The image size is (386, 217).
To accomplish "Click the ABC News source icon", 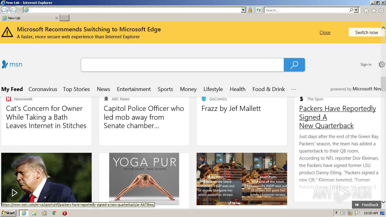I will [106, 99].
